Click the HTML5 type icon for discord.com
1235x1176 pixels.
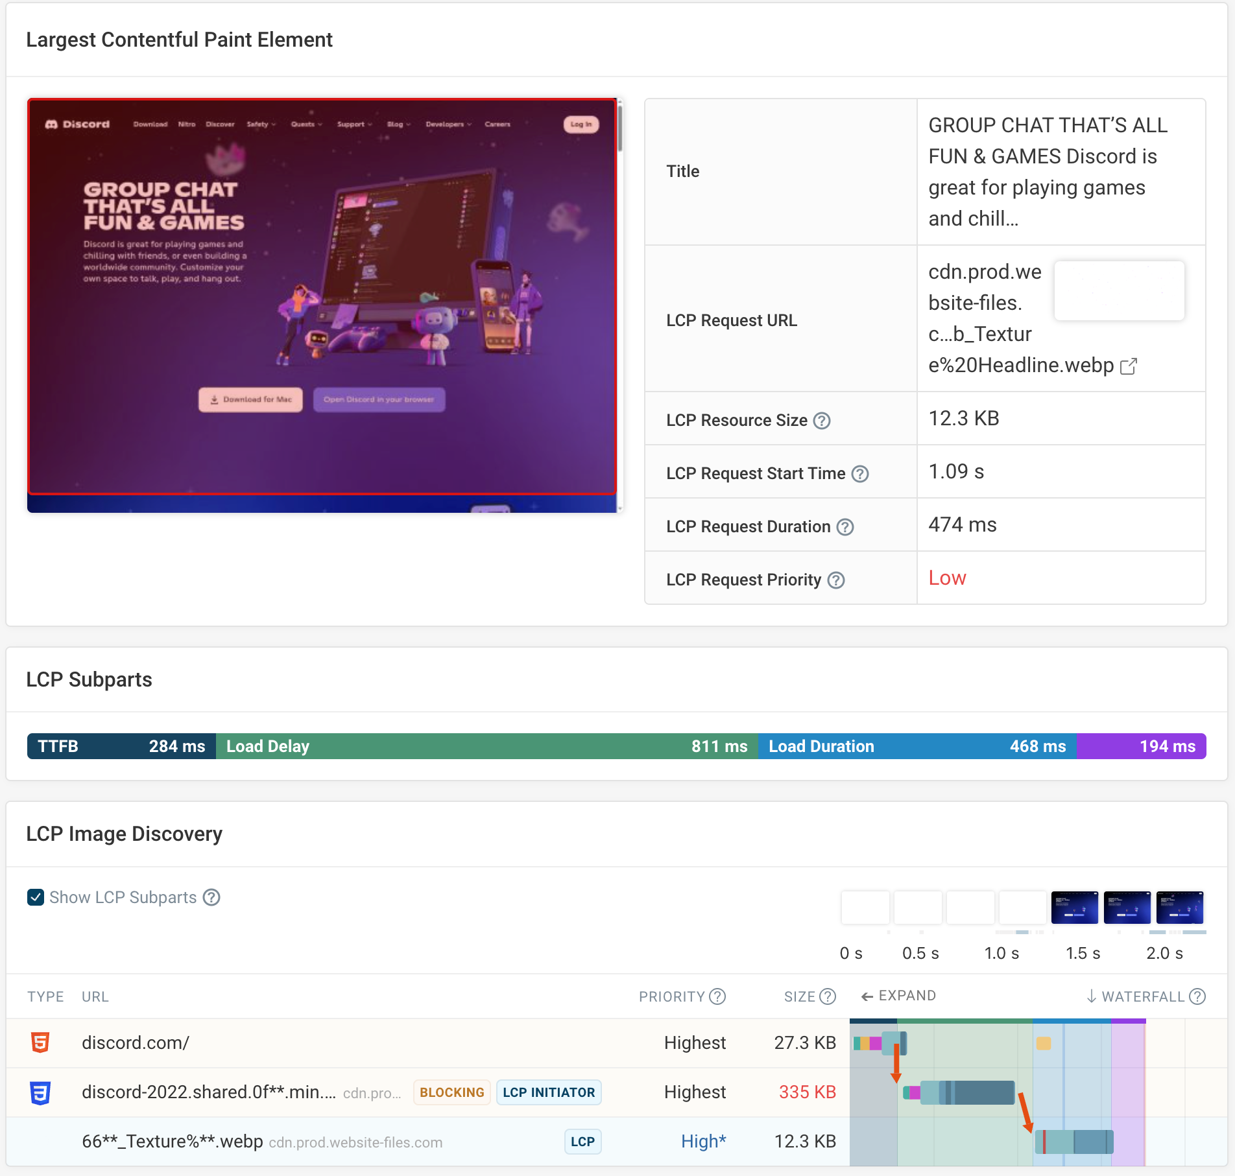coord(40,1042)
